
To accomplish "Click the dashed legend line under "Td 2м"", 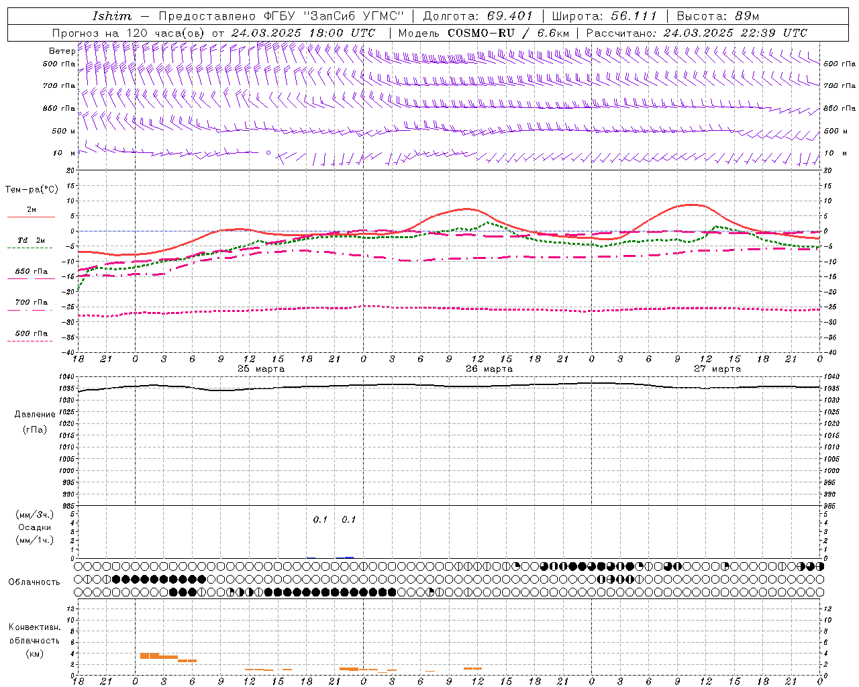I will pos(30,248).
